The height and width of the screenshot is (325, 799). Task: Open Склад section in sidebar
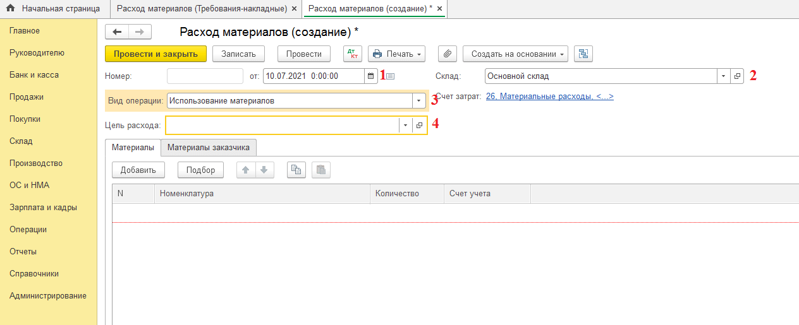point(21,141)
